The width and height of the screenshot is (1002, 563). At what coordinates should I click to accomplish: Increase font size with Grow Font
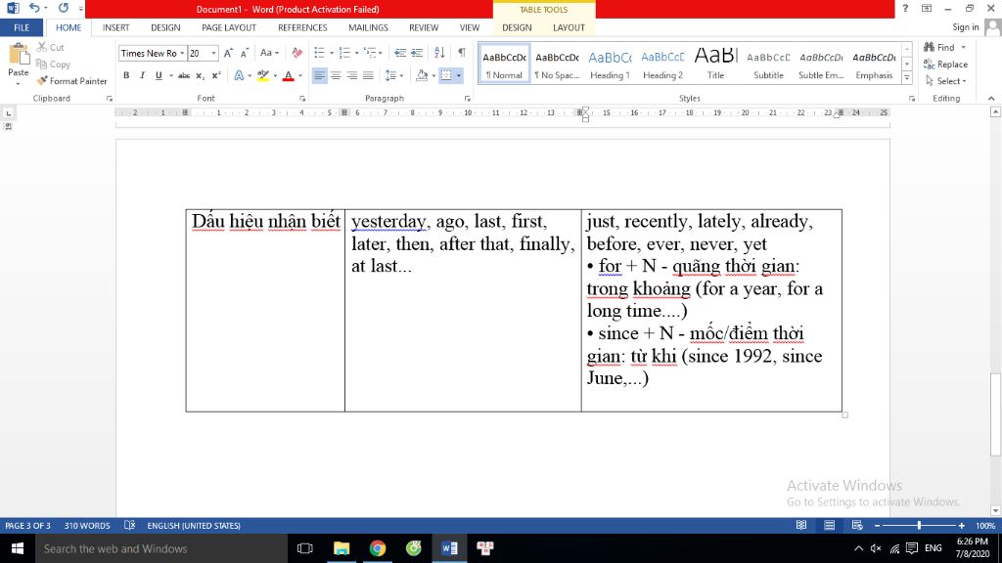tap(228, 53)
